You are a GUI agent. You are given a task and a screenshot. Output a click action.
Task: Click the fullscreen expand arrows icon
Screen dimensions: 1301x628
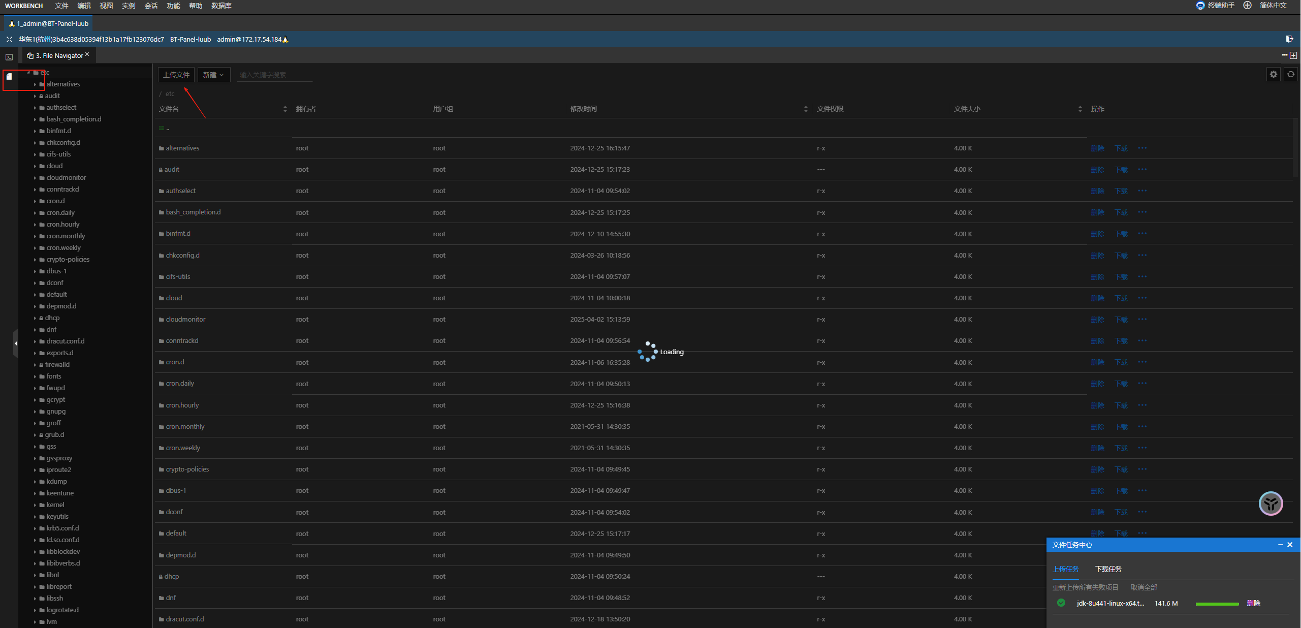9,39
